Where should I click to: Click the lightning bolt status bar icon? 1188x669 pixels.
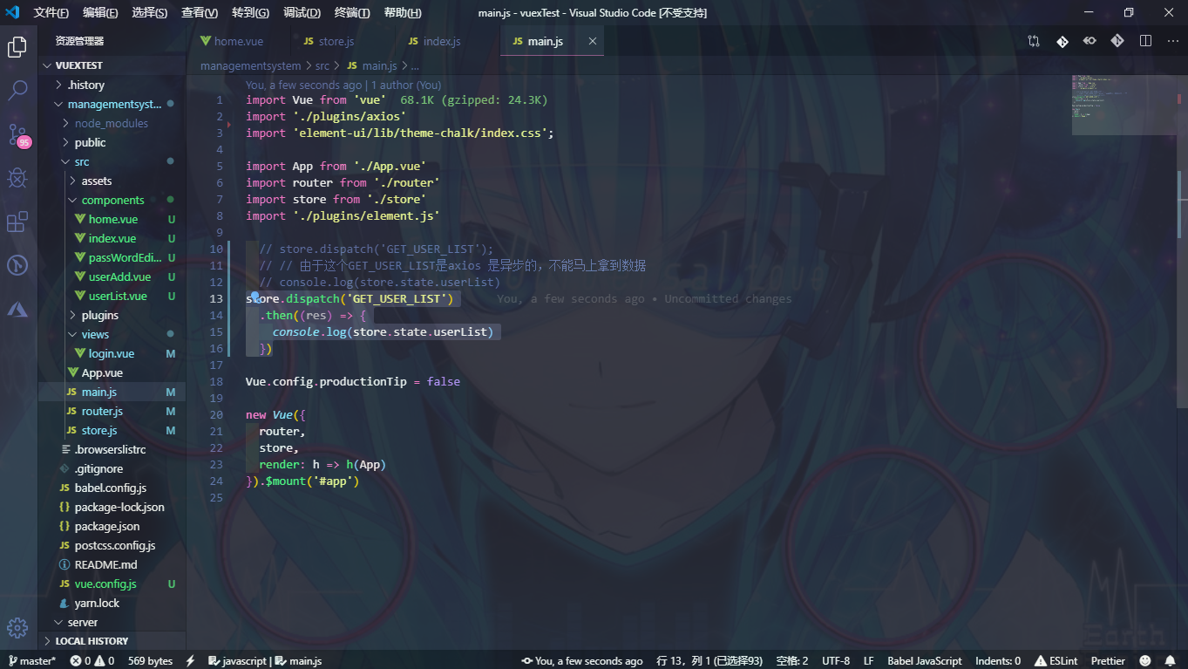coord(191,661)
